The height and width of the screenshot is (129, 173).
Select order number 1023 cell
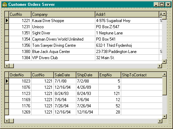(x=20, y=81)
